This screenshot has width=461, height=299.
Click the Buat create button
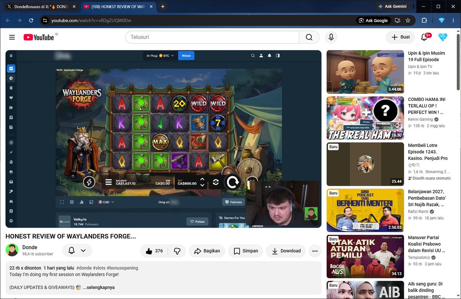tap(400, 37)
